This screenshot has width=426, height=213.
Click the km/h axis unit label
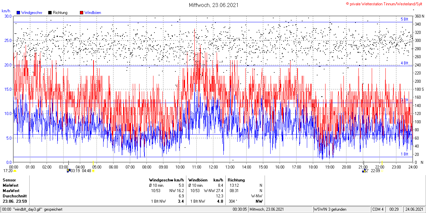click(x=6, y=11)
